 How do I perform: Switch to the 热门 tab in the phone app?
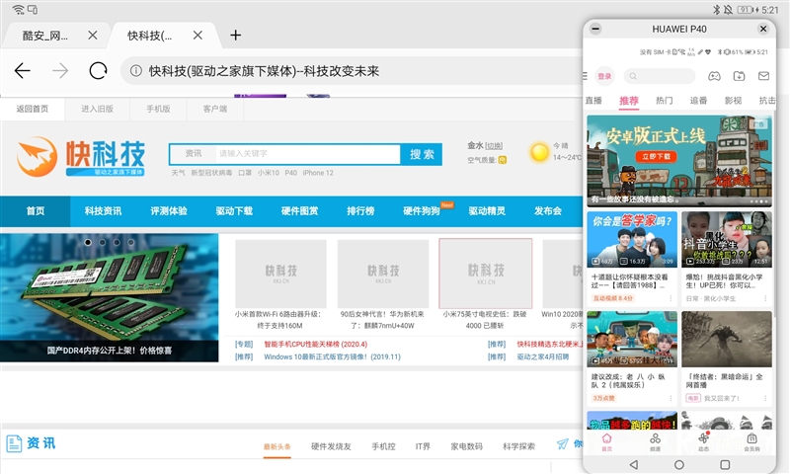click(x=665, y=101)
